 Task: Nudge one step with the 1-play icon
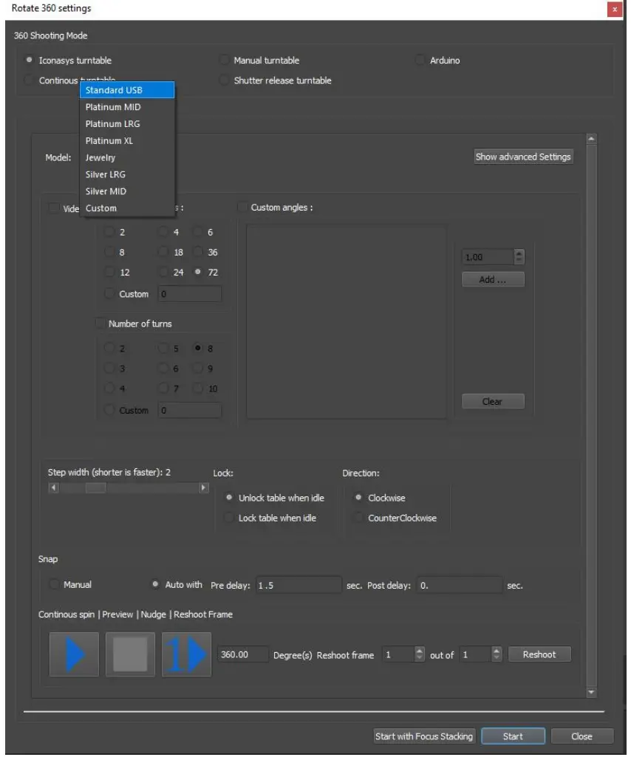tap(186, 654)
